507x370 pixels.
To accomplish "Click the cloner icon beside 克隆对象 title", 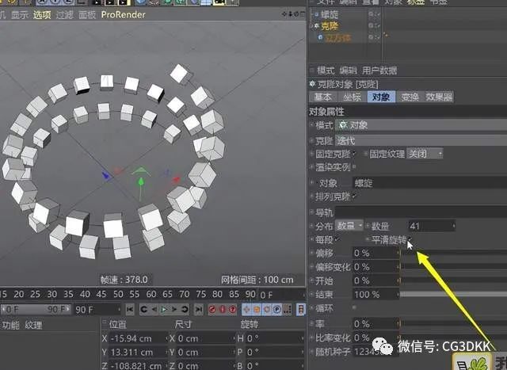I will click(312, 84).
